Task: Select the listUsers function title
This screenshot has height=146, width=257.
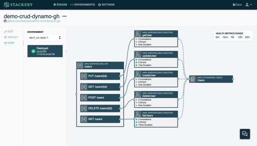Action: 147,116
